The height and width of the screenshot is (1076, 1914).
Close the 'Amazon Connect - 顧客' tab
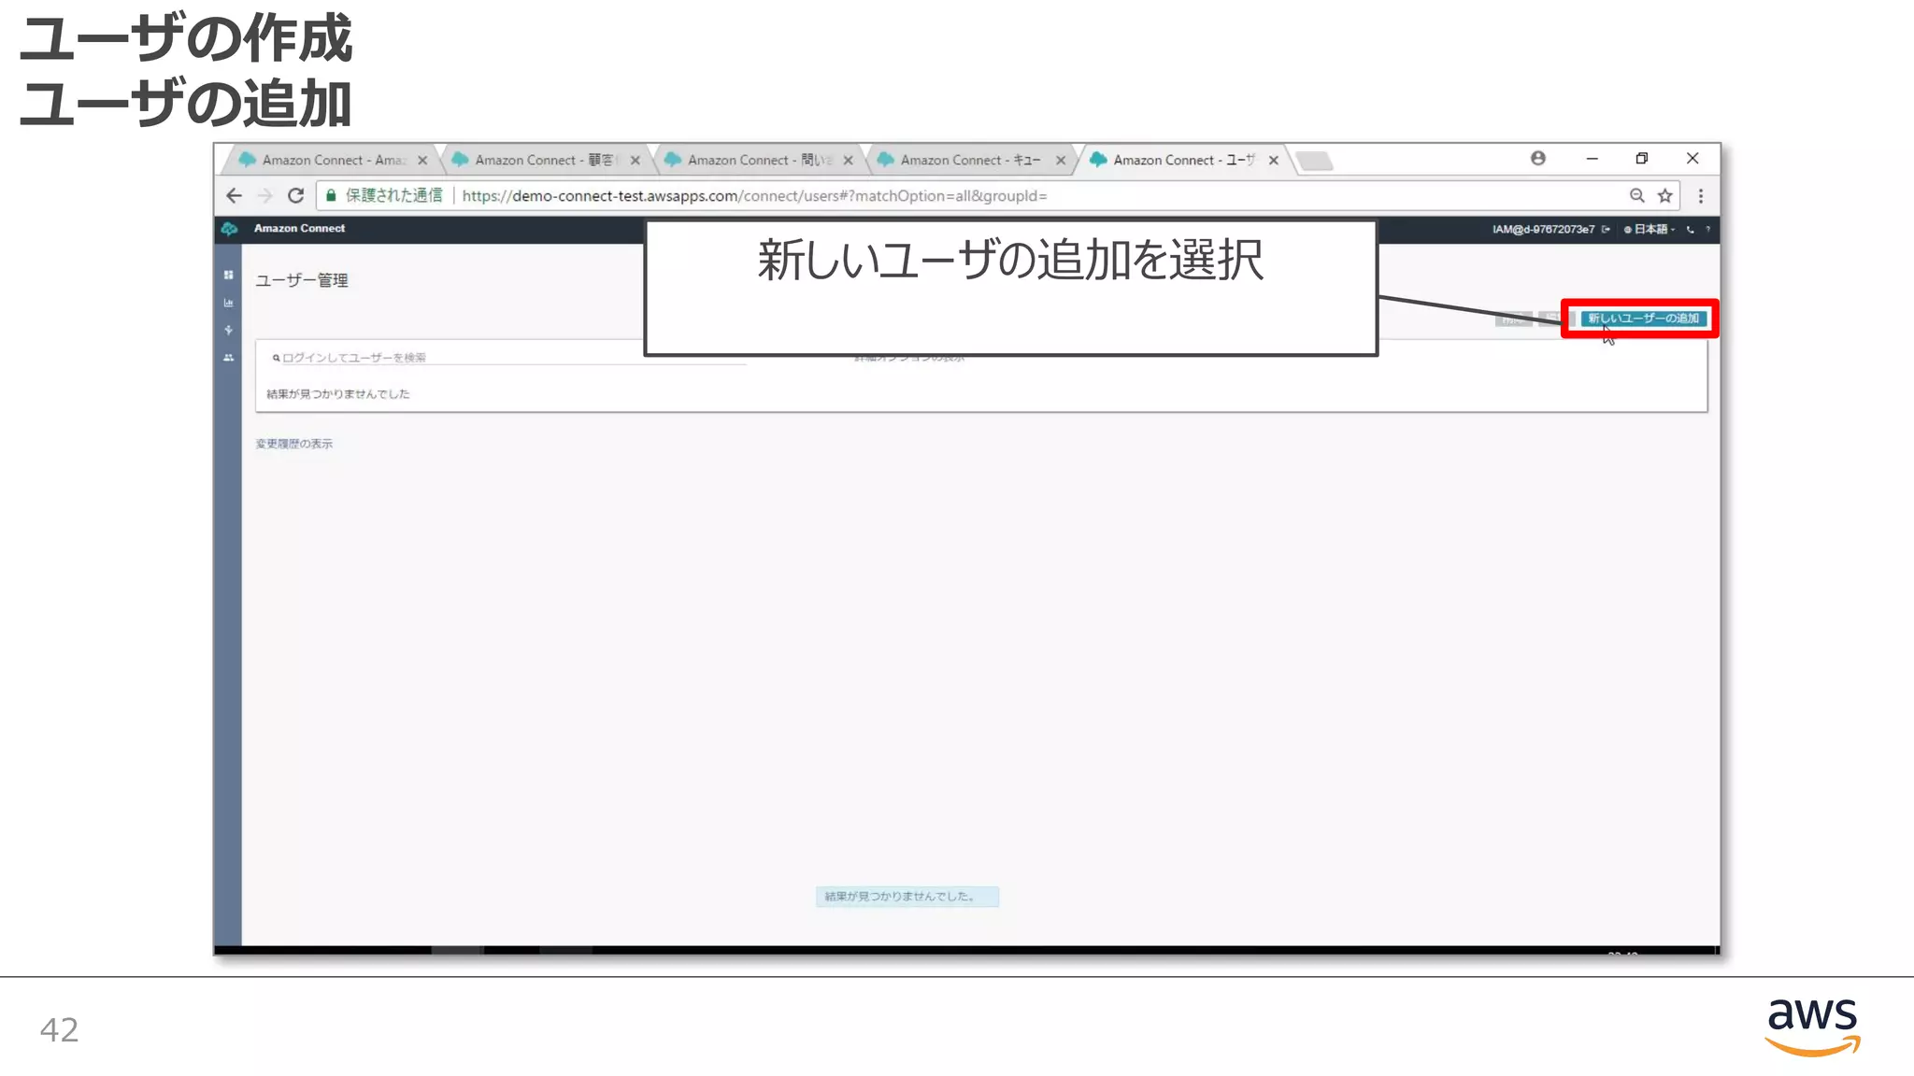[636, 161]
